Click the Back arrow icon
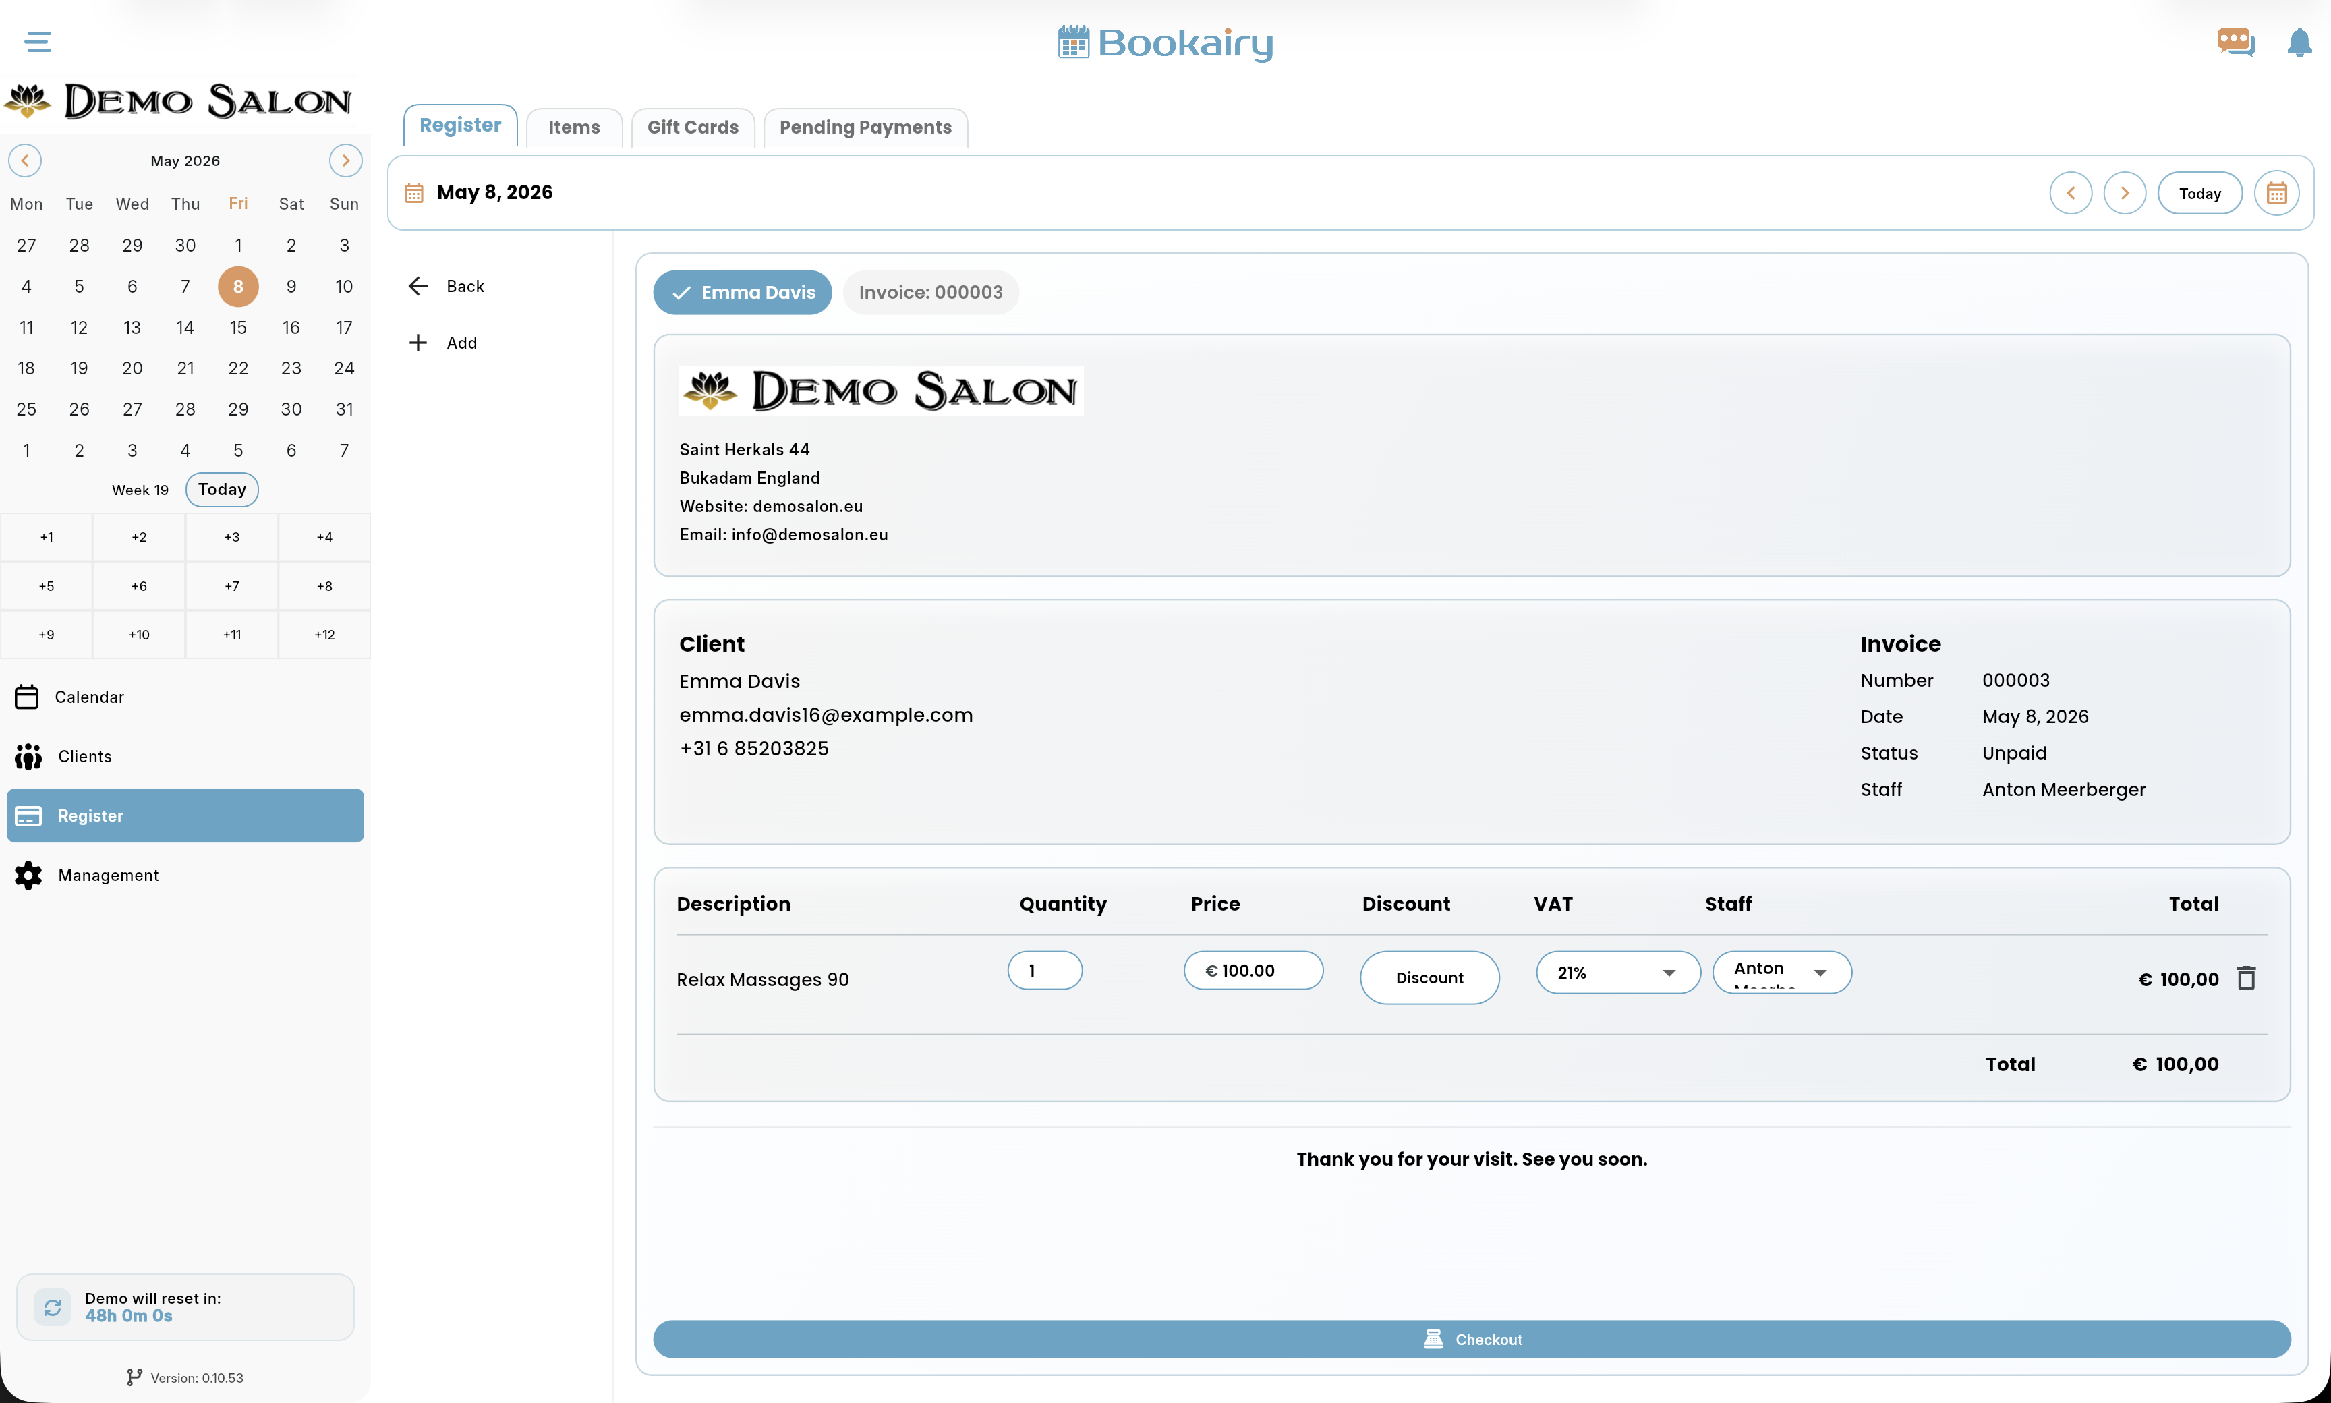 [x=418, y=285]
